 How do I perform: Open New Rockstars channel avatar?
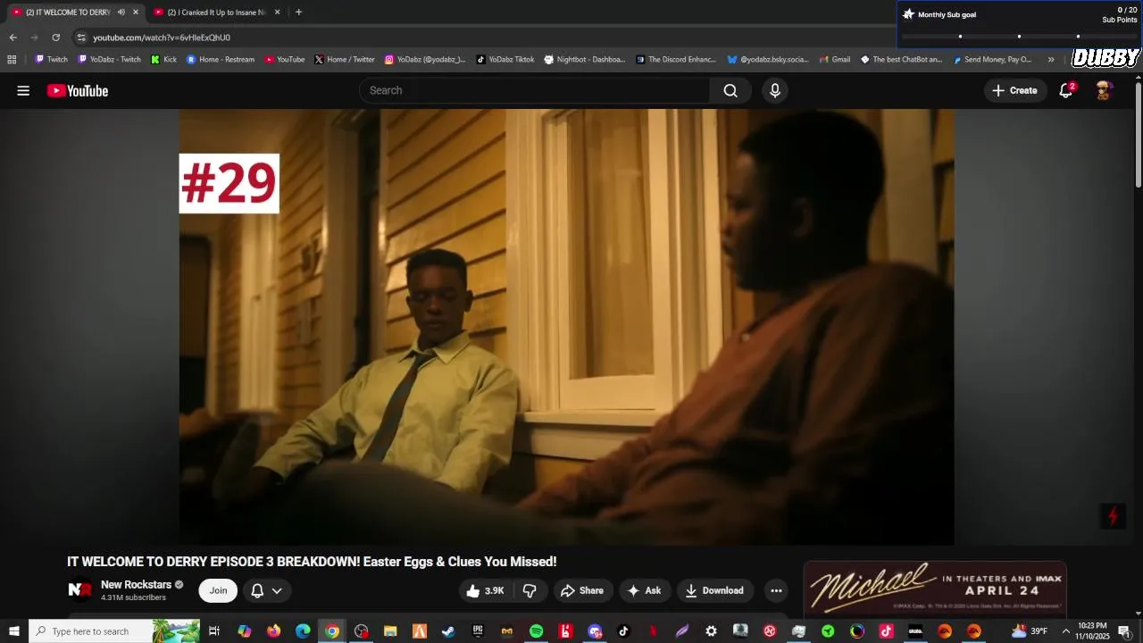tap(80, 590)
